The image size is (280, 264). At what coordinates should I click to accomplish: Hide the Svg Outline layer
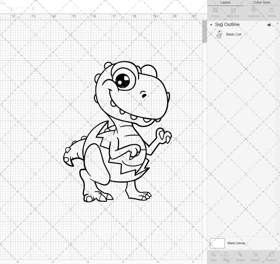269,25
